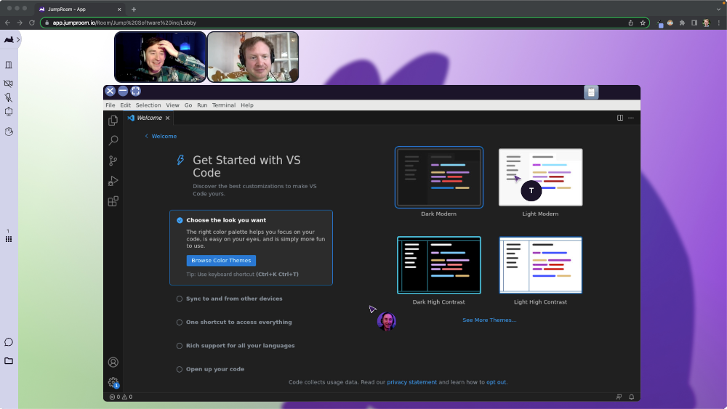This screenshot has width=727, height=409.
Task: Open the Manage gear icon menu
Action: click(x=113, y=382)
